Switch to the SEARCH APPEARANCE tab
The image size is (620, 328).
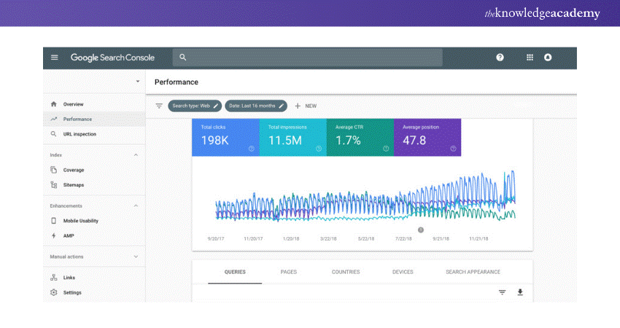[473, 272]
